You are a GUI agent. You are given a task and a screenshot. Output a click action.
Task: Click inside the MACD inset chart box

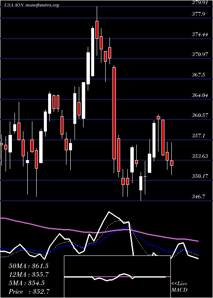(x=117, y=277)
